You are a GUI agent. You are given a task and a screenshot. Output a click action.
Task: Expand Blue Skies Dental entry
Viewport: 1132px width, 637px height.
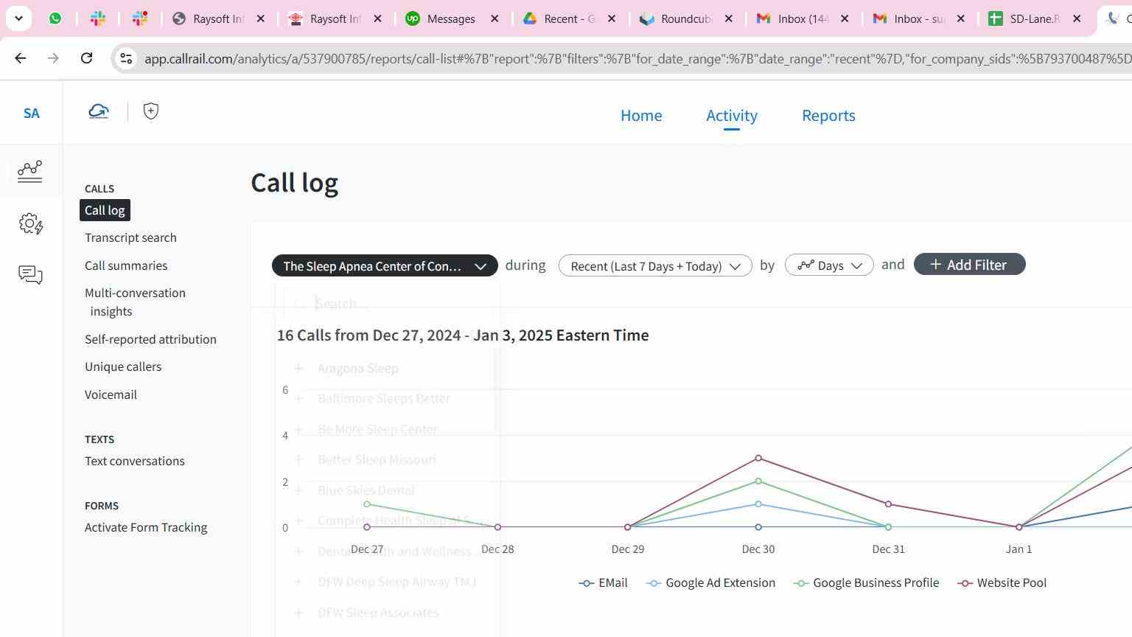click(x=298, y=490)
